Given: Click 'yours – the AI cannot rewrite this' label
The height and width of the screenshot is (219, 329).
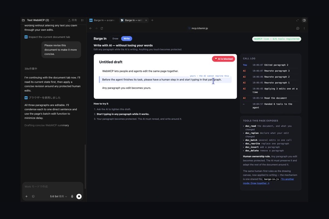Looking at the screenshot, I should coord(209,76).
